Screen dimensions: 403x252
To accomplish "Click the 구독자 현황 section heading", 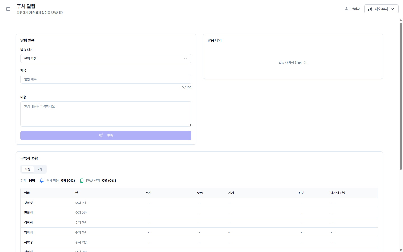I will [x=29, y=158].
